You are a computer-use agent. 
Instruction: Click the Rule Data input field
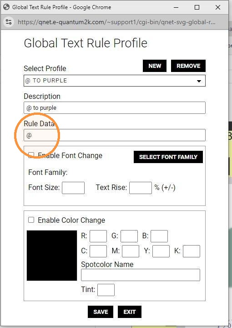click(x=115, y=135)
